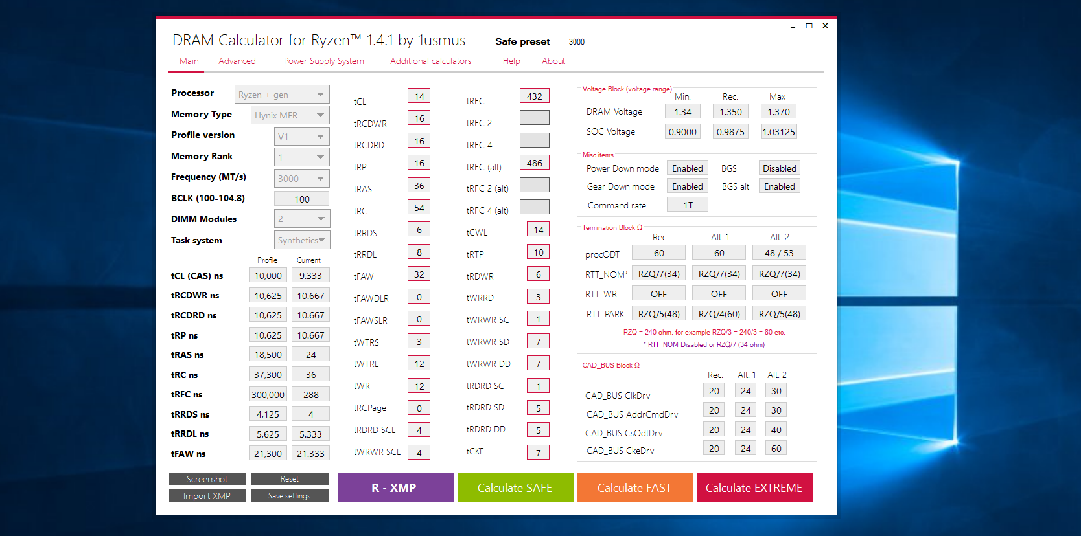The width and height of the screenshot is (1081, 536).
Task: Maximize the DRAM Calculator window
Action: click(809, 26)
